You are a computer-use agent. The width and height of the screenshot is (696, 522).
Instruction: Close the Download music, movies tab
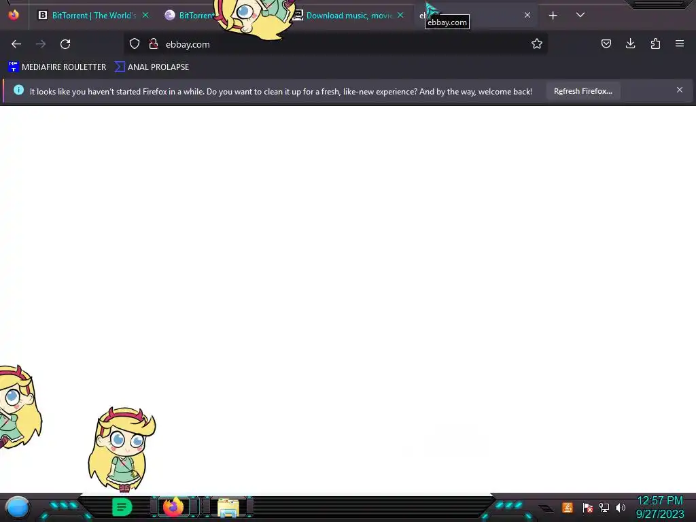coord(400,15)
